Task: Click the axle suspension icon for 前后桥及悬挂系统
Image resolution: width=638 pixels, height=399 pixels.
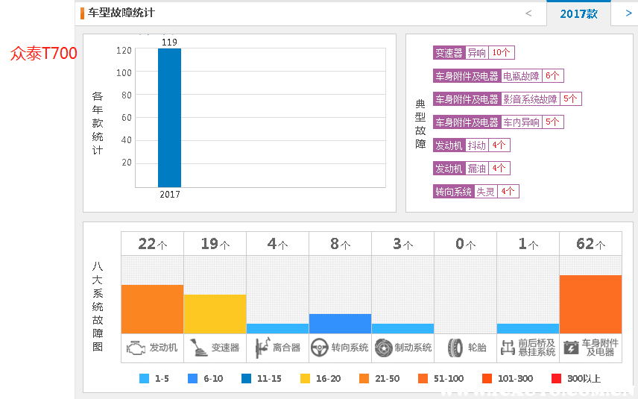Action: click(508, 348)
